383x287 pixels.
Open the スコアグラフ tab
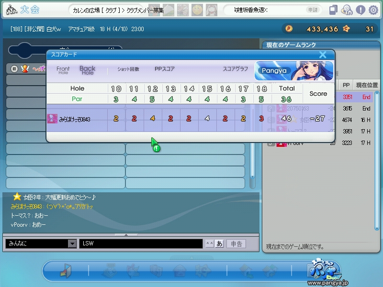coord(235,69)
